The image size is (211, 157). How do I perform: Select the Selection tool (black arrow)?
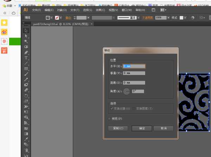point(26,31)
